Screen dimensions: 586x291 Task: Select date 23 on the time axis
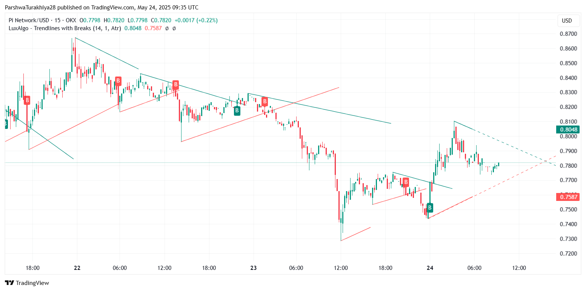click(253, 268)
